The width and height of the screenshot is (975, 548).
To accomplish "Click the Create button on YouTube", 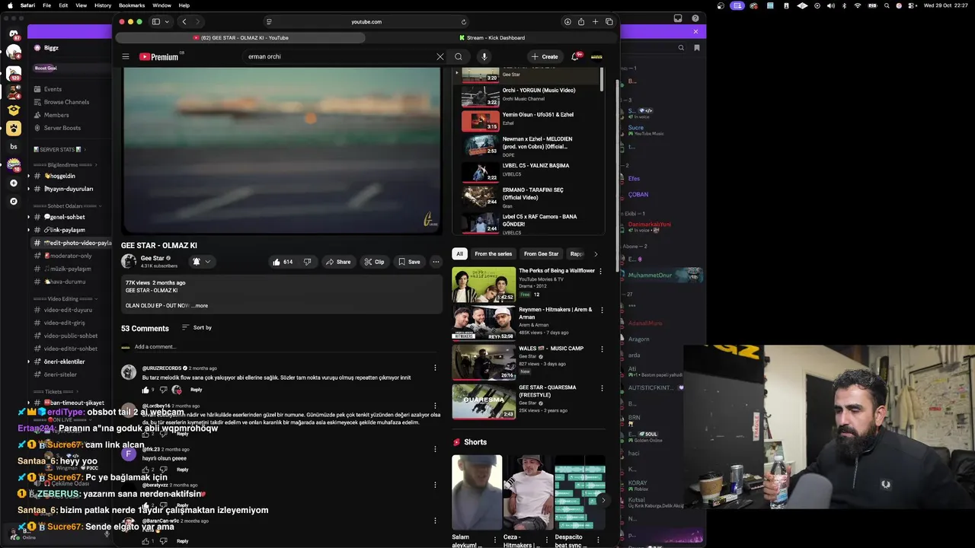I will click(x=545, y=56).
